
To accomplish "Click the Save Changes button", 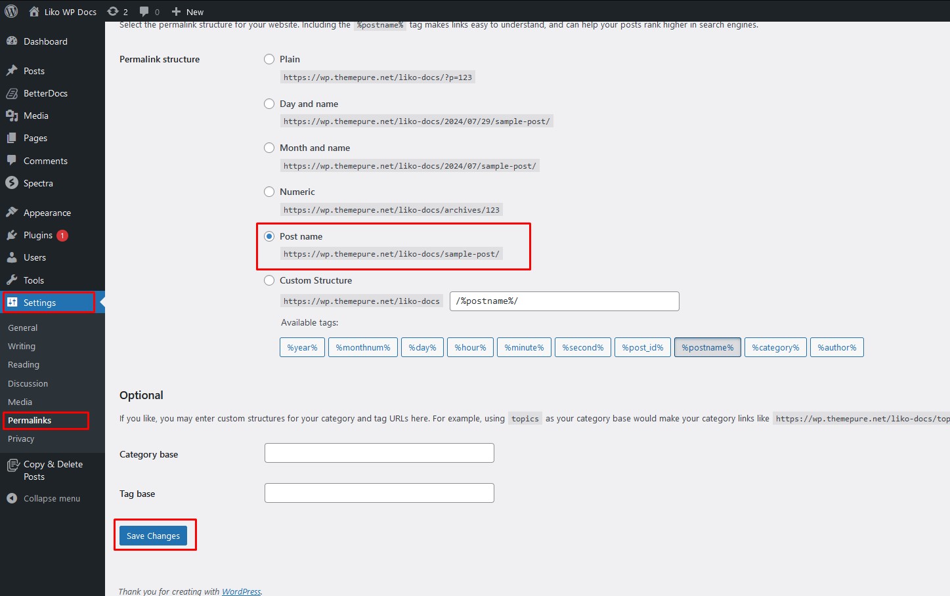I will pos(153,536).
